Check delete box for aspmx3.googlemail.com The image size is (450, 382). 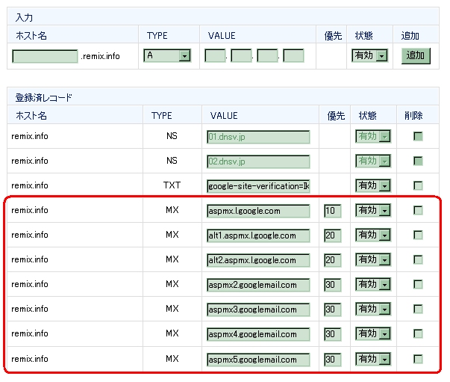coord(418,309)
